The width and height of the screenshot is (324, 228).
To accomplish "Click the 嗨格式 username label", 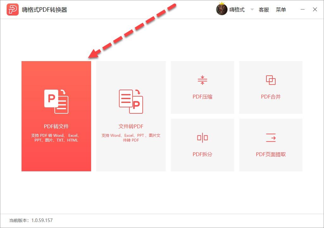I will pos(237,10).
